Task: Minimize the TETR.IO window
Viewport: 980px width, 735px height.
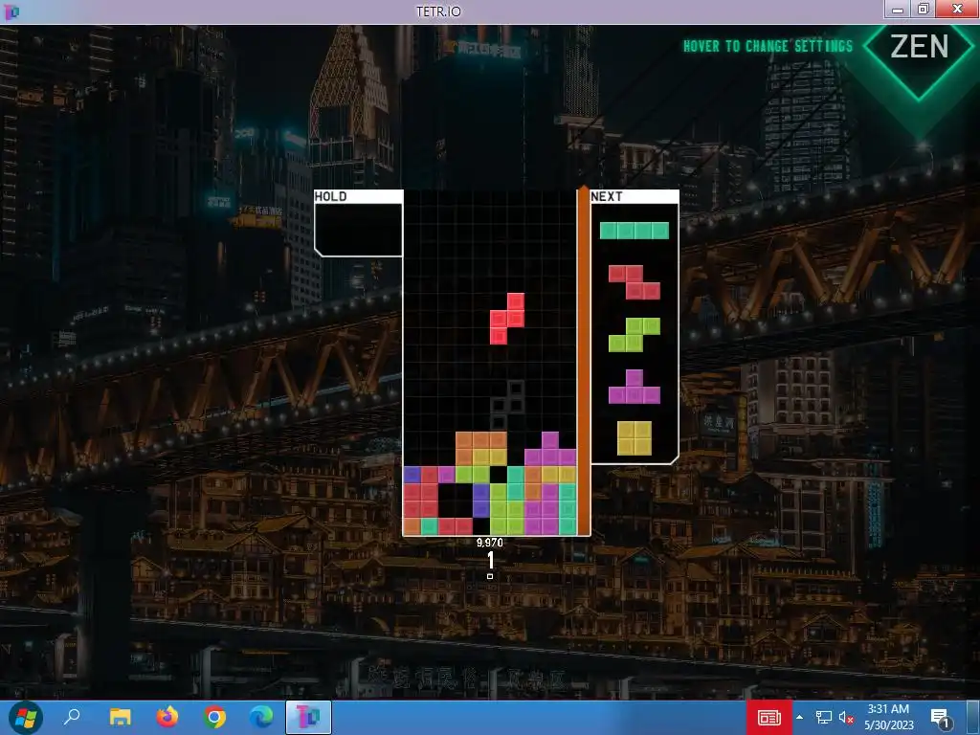Action: click(x=898, y=9)
